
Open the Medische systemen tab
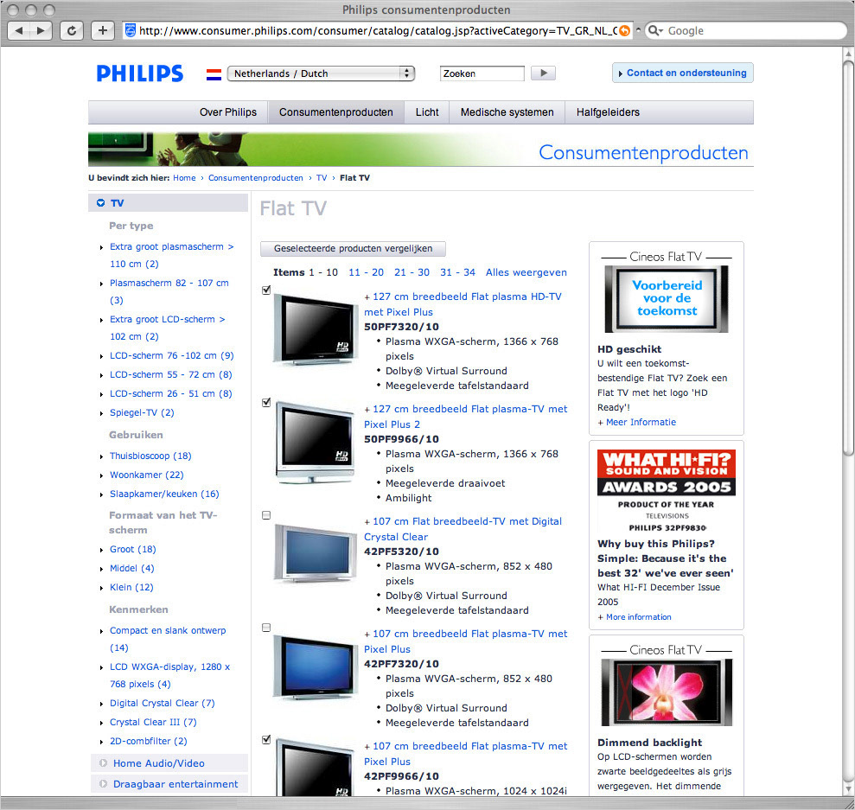click(507, 112)
